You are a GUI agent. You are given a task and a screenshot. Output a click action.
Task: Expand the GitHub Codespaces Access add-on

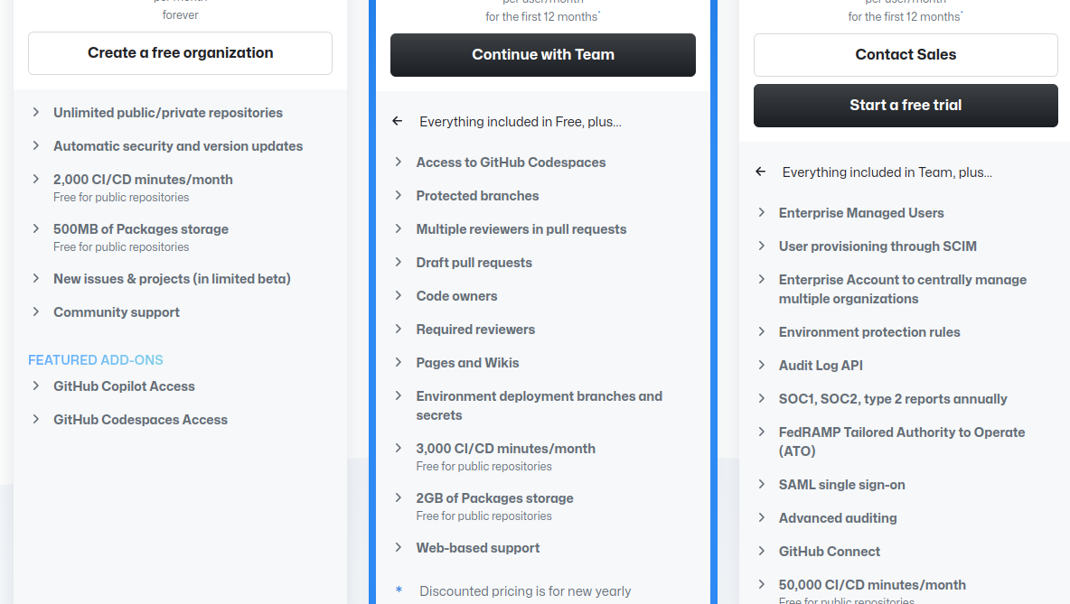point(36,419)
